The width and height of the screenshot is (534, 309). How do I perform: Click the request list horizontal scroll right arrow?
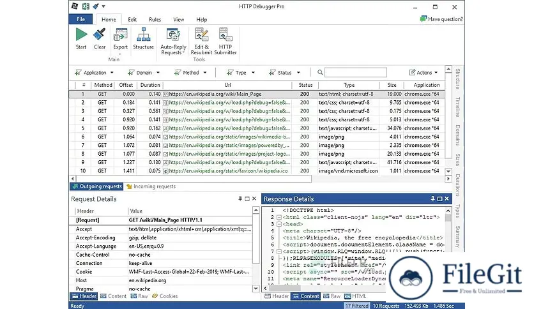[x=448, y=178]
